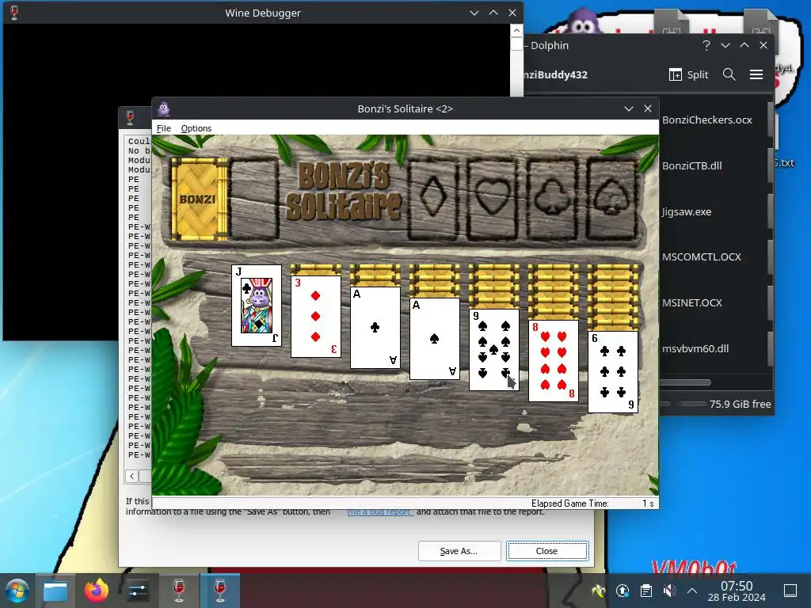Select Jigsaw.exe in Dolphin
Screen dimensions: 811x608
pyautogui.click(x=687, y=211)
